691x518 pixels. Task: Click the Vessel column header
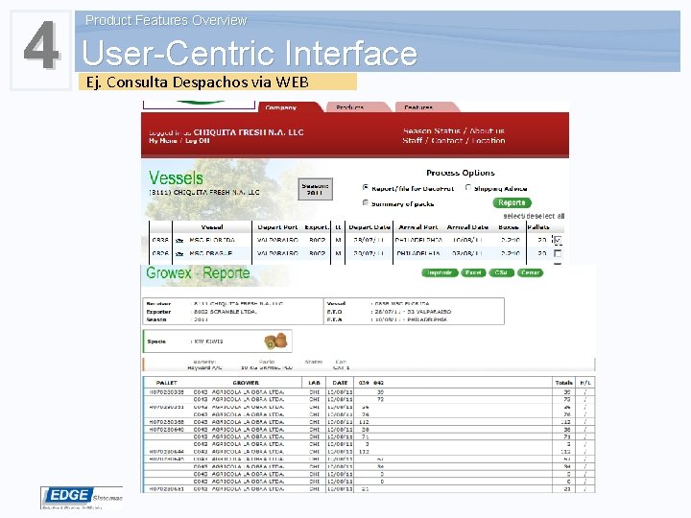pos(212,227)
